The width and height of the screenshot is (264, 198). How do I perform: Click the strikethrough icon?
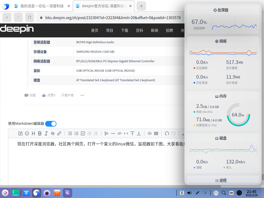click(x=53, y=133)
